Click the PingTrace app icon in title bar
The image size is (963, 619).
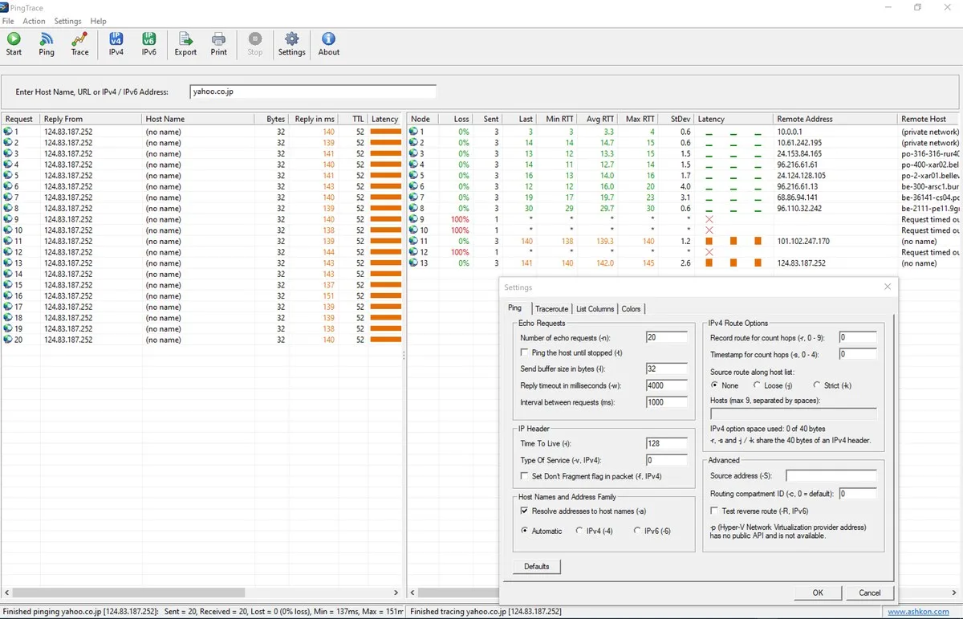pyautogui.click(x=5, y=6)
